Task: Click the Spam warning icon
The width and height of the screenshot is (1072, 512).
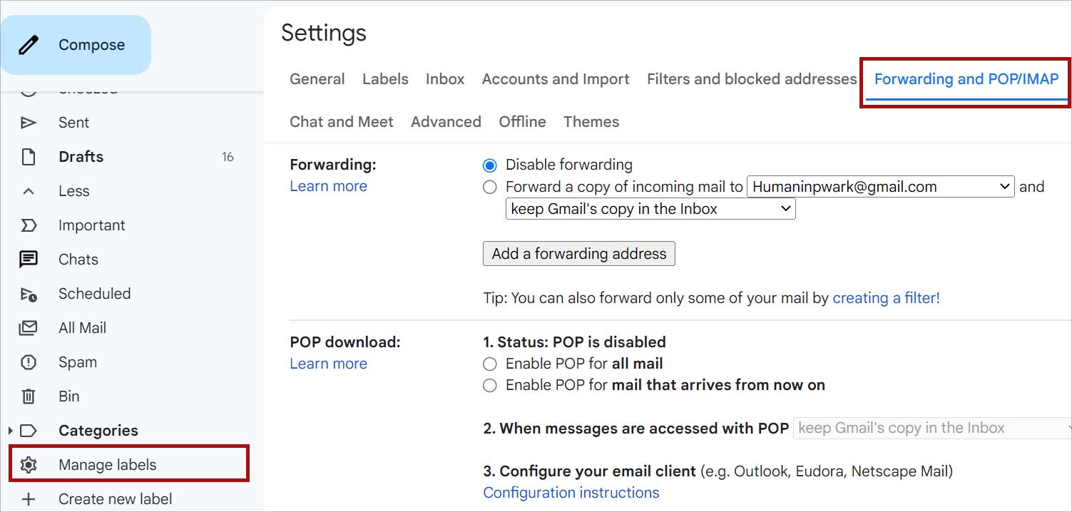Action: 29,362
